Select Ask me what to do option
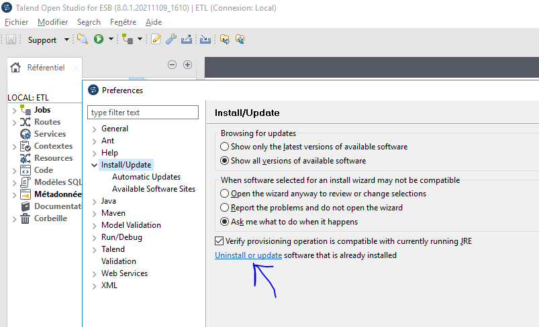This screenshot has width=539, height=327. point(224,222)
